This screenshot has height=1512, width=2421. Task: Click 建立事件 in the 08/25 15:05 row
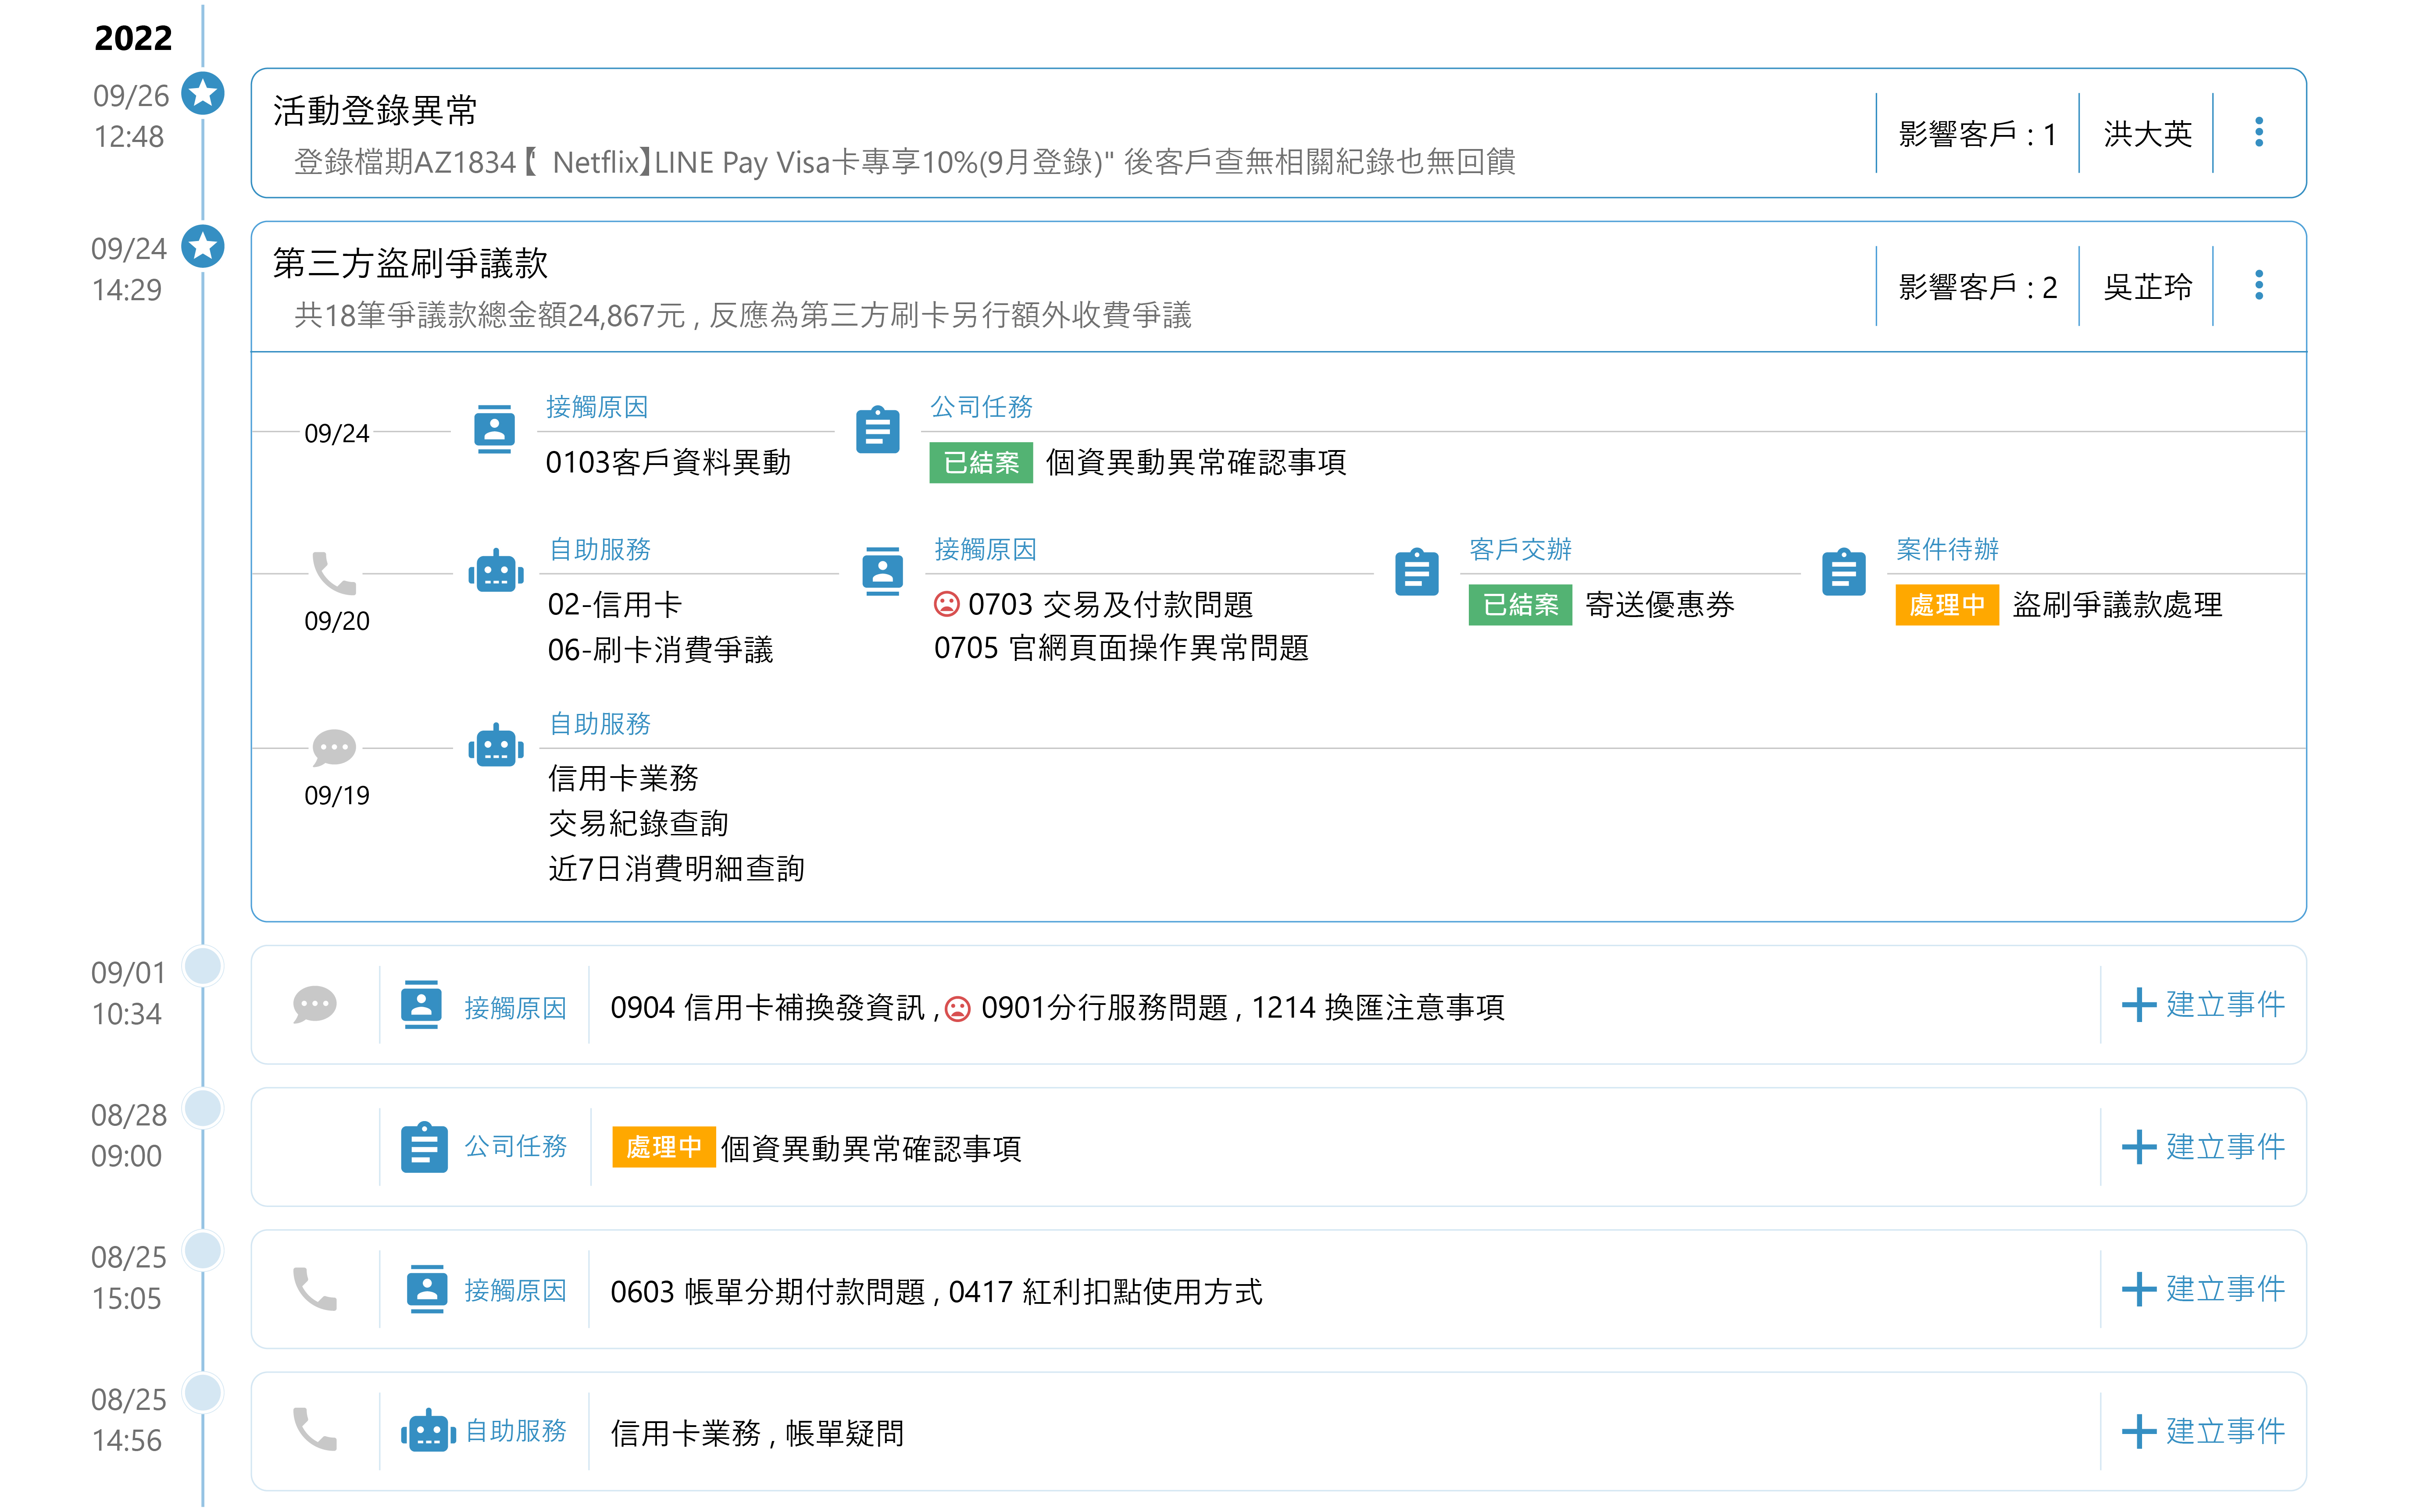point(2203,1289)
